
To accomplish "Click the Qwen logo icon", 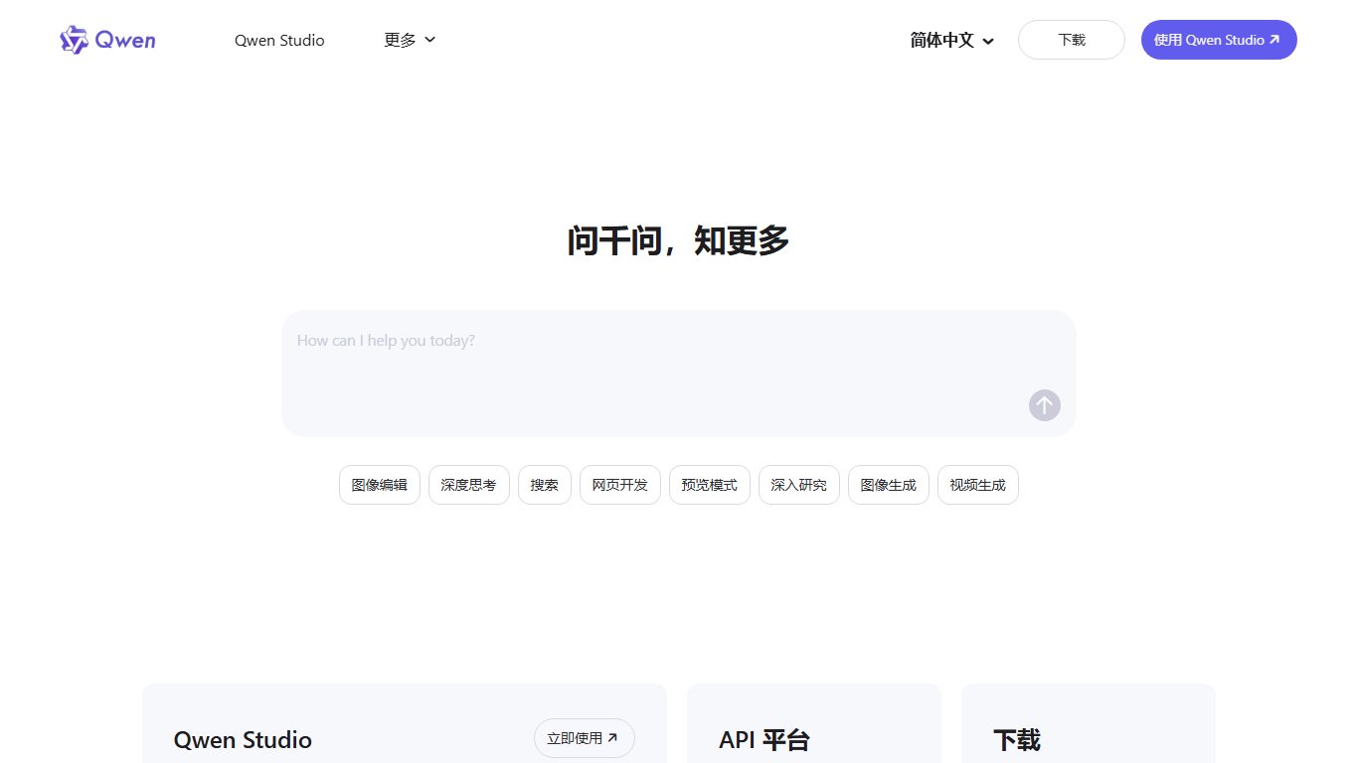I will click(x=107, y=40).
